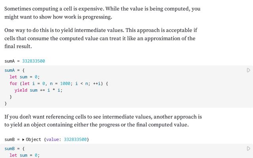Place cursor on the yield sum line
This screenshot has height=158, width=253.
tap(38, 90)
